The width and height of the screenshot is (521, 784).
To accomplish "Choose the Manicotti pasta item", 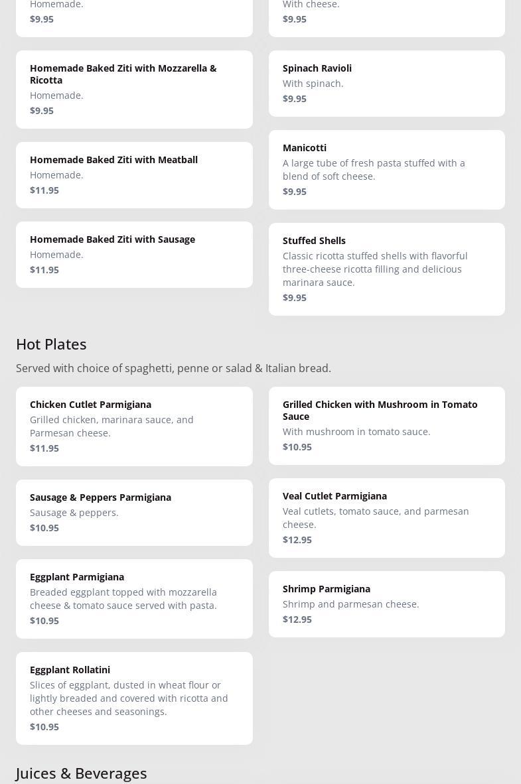I will (386, 169).
